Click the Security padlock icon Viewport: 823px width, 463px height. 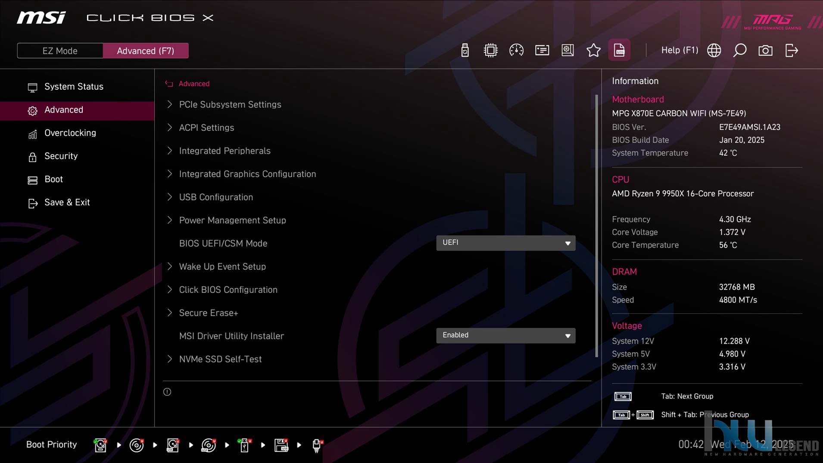pos(32,157)
